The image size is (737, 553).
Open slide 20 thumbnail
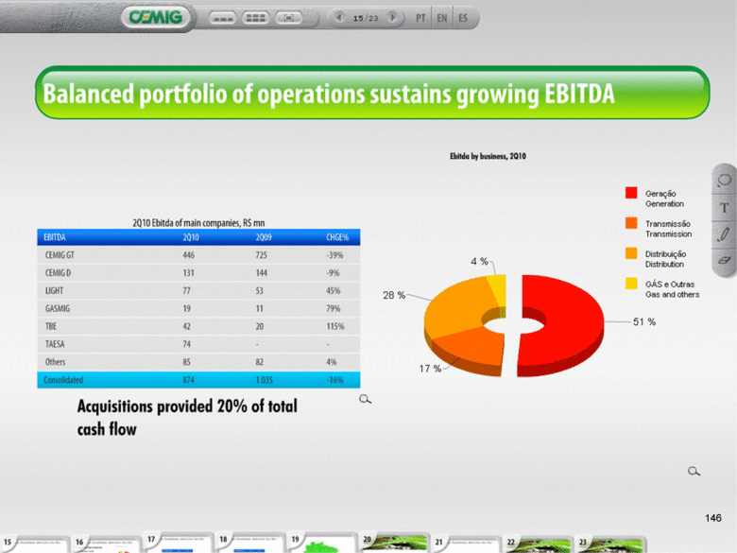[394, 544]
